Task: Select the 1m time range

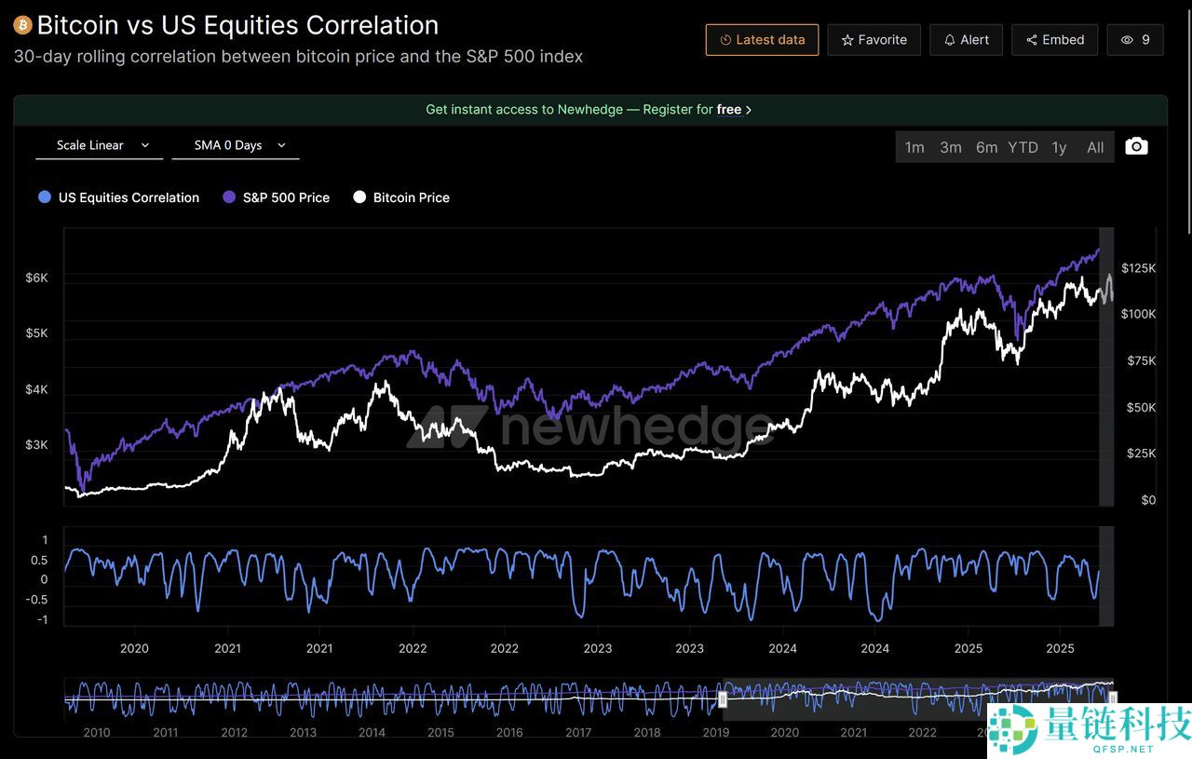Action: tap(914, 147)
